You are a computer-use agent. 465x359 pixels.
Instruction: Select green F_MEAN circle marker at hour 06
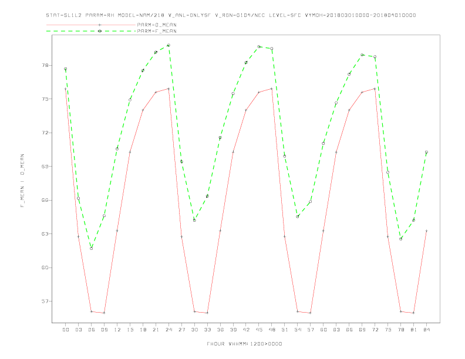tap(92, 249)
